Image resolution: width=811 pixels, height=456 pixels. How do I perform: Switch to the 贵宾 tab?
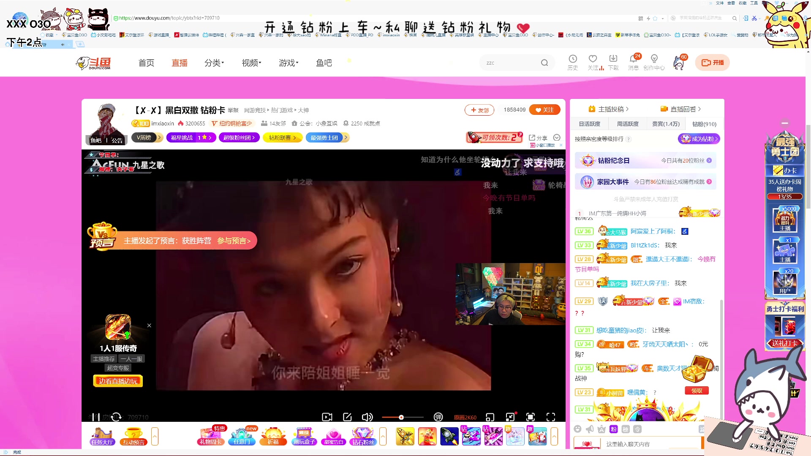click(x=665, y=124)
